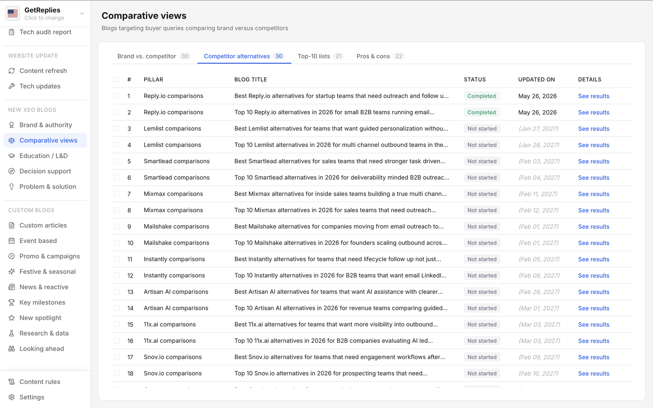Tick the checkbox for row 13 Artisan AI
This screenshot has width=653, height=408.
(x=117, y=292)
